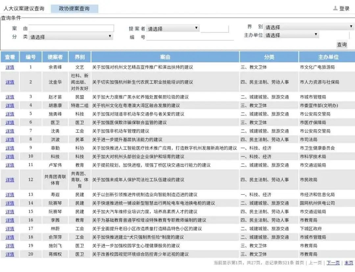The height and width of the screenshot is (272, 355).
Task: Focus the 案由 search input field
Action: tap(71, 28)
